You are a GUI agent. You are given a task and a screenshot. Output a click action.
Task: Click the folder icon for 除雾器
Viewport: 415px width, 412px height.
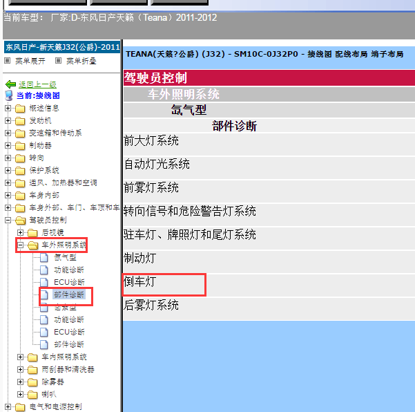pyautogui.click(x=32, y=382)
